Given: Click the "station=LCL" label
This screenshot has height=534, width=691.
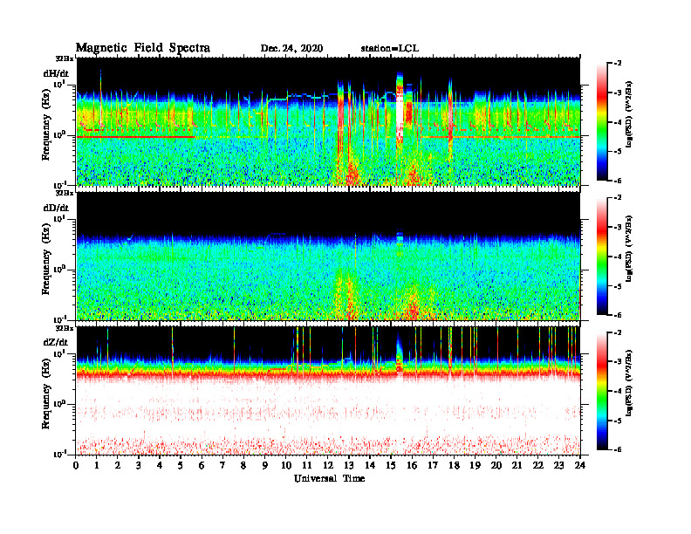Looking at the screenshot, I should click(390, 49).
